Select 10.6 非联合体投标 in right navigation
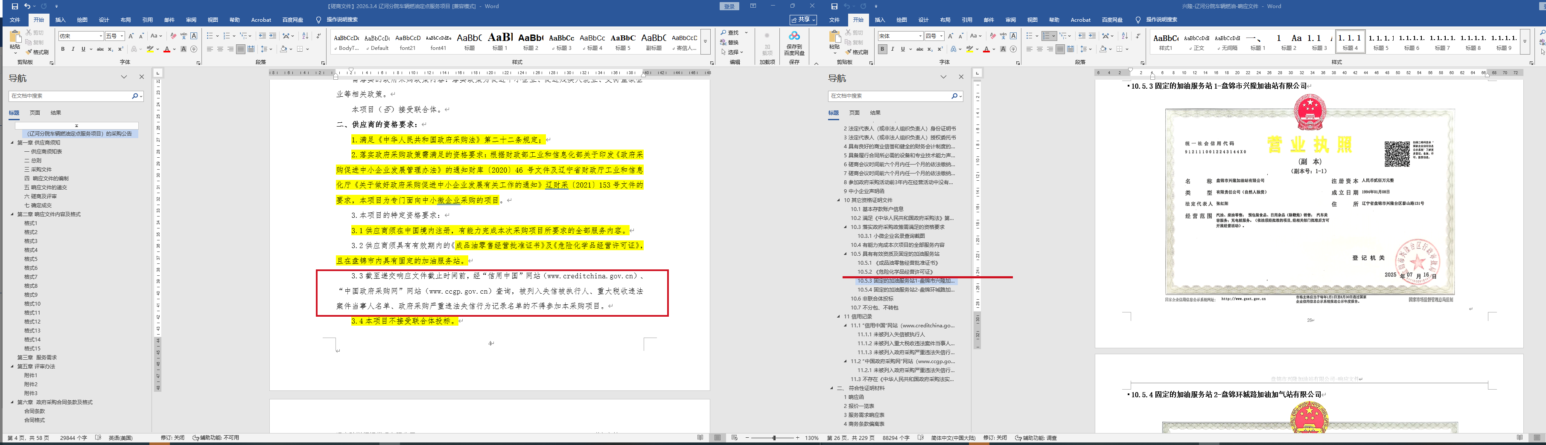This screenshot has height=445, width=1546. point(872,298)
